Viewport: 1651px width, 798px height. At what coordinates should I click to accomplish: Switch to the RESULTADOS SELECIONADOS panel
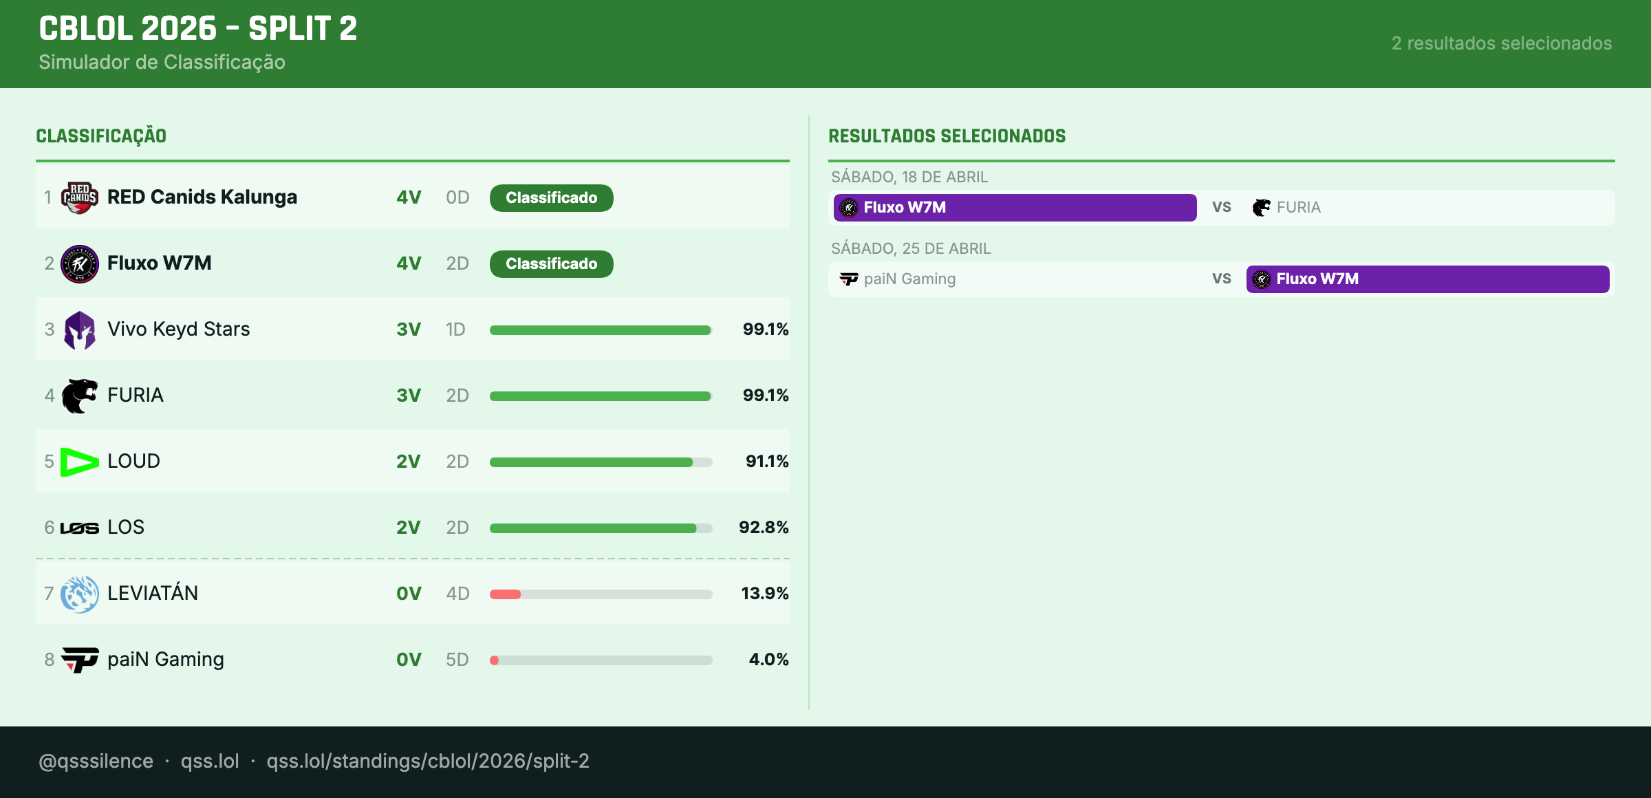(x=947, y=136)
